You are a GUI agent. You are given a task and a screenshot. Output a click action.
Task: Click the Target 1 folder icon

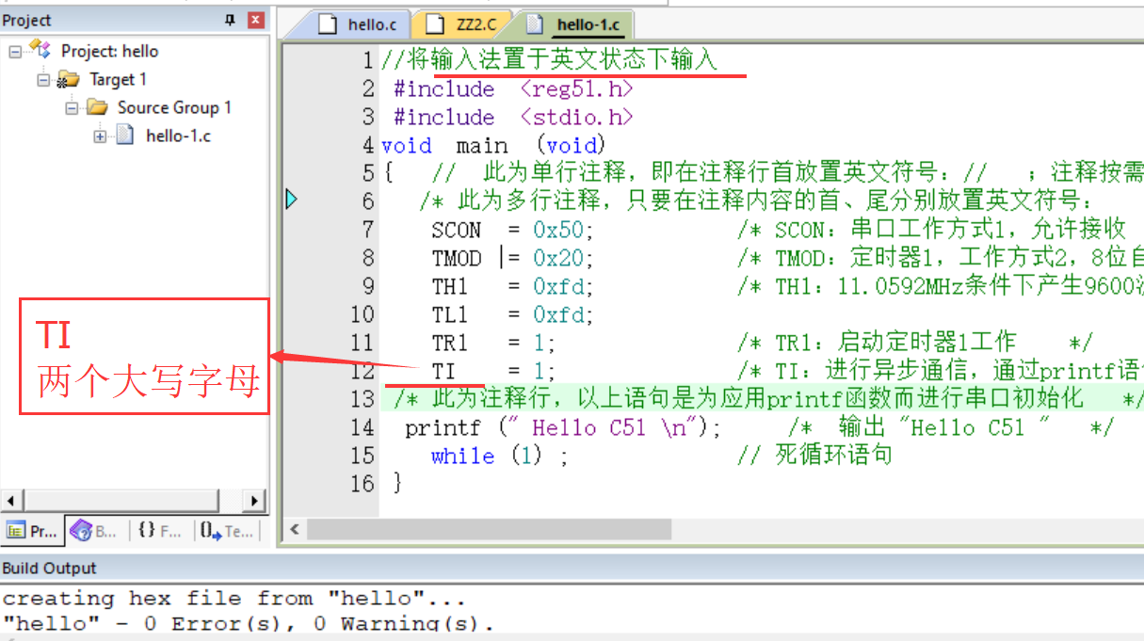[x=69, y=79]
